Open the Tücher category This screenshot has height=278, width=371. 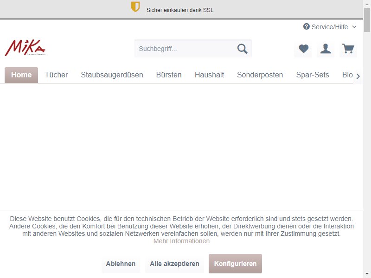click(56, 75)
